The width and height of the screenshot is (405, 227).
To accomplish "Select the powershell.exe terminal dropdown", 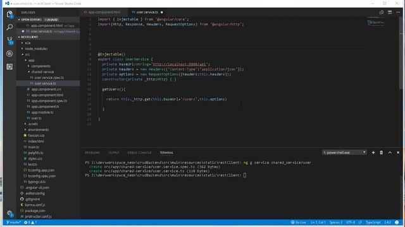I will tap(344, 153).
